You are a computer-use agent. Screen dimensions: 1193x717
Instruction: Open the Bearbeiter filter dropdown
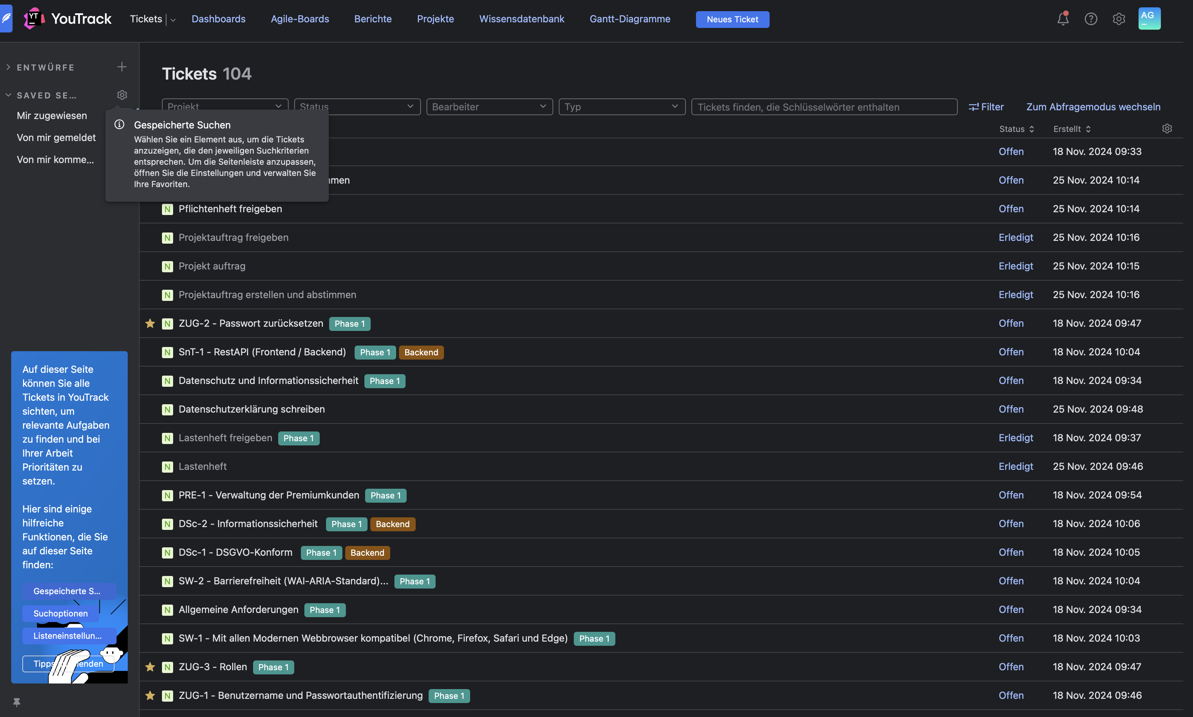(489, 107)
